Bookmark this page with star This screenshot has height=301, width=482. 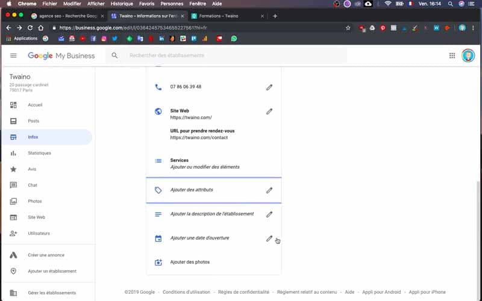348,28
